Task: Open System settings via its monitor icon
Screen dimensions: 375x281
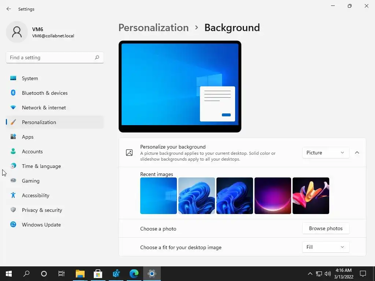Action: pyautogui.click(x=13, y=78)
